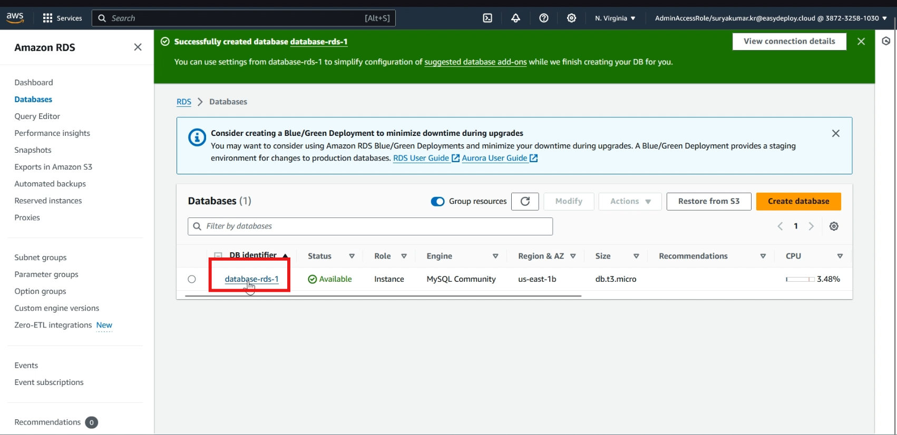Click the Modify button
This screenshot has height=435, width=897.
coord(569,201)
